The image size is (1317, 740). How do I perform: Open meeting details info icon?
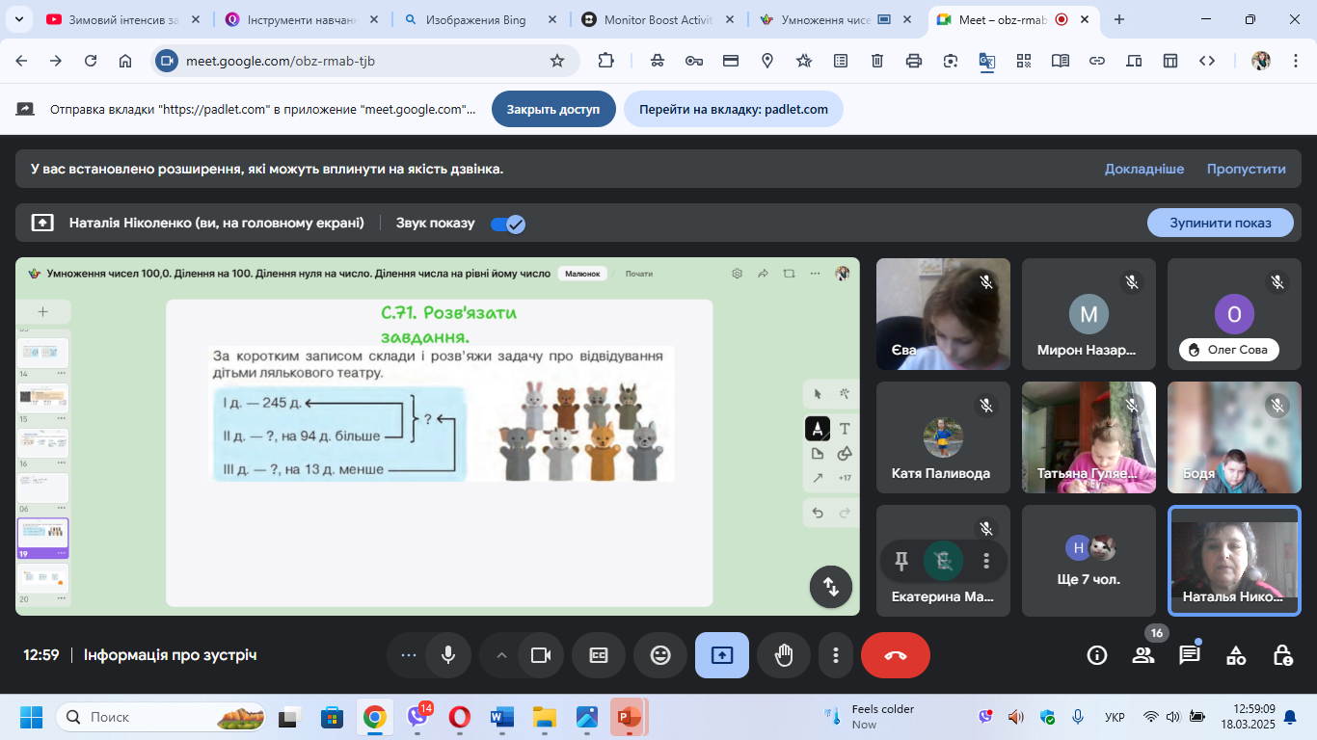1097,655
